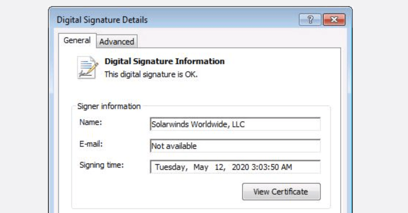Image resolution: width=408 pixels, height=213 pixels.
Task: Open the View Certificate button
Action: pos(281,192)
